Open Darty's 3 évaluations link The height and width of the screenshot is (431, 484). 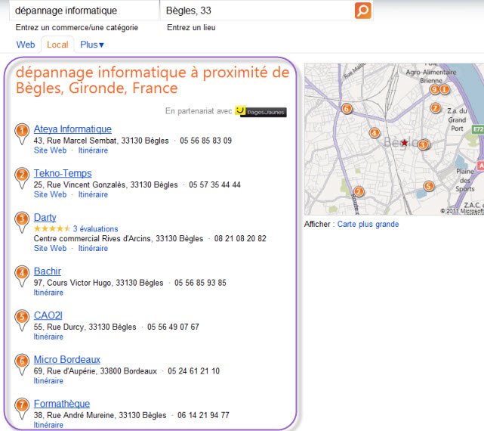tap(96, 229)
